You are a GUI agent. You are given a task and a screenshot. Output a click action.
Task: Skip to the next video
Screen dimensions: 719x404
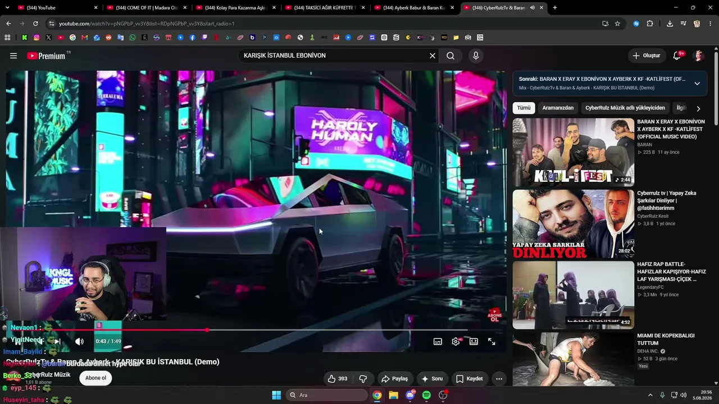57,341
